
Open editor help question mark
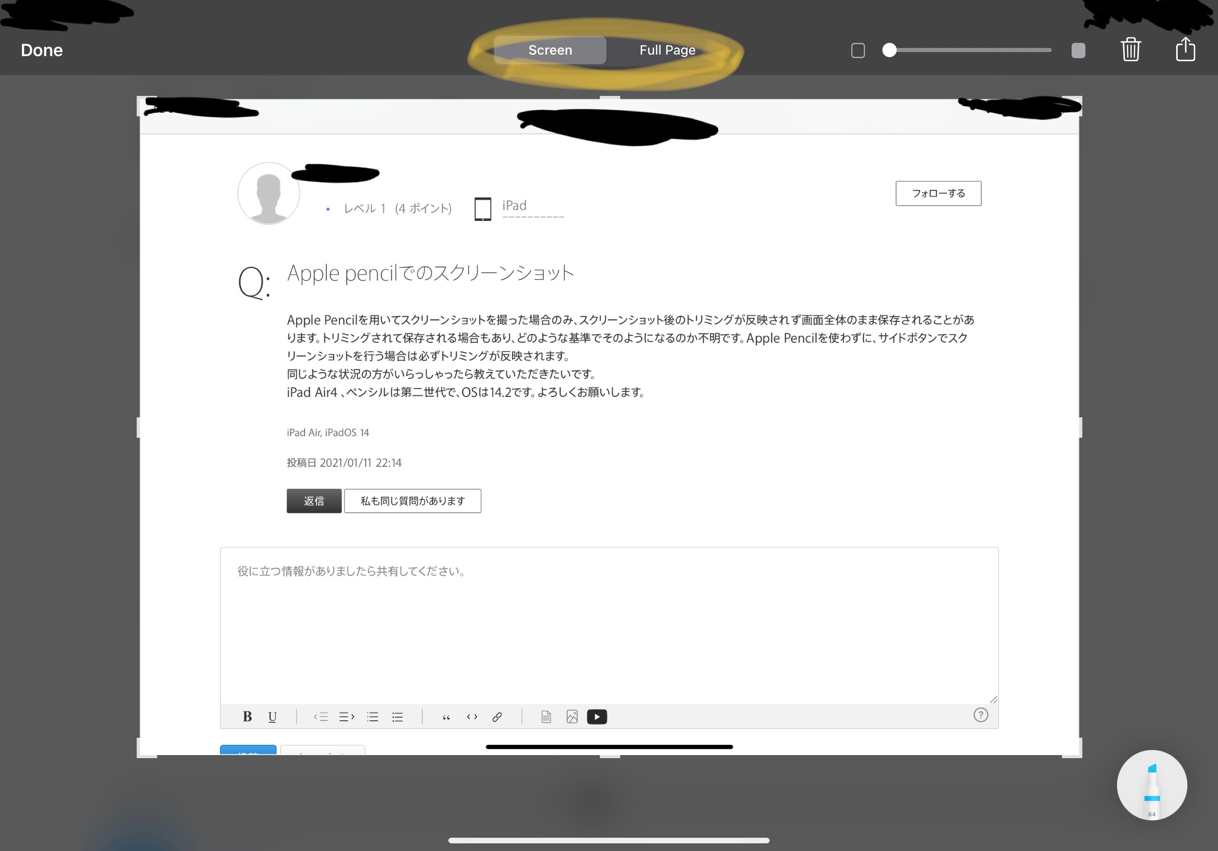tap(980, 715)
